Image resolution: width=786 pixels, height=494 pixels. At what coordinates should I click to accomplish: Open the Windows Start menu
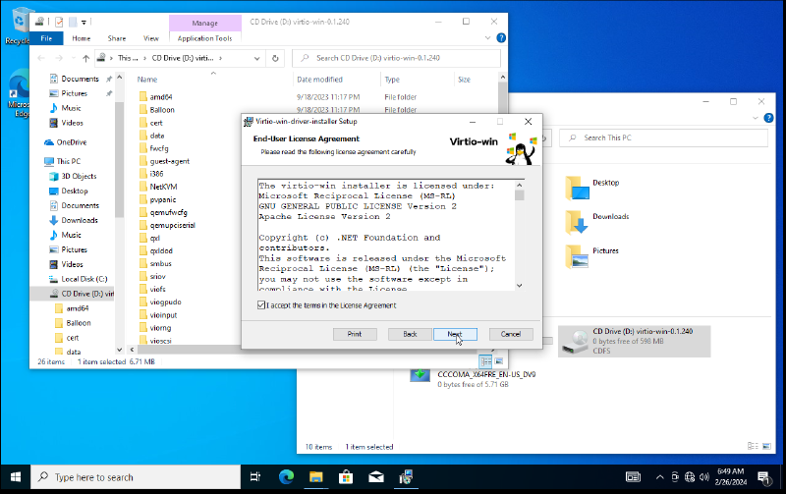point(16,477)
